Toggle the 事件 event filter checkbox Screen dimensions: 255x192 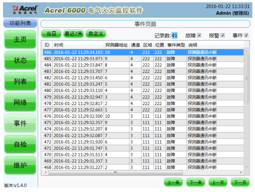coord(246,35)
